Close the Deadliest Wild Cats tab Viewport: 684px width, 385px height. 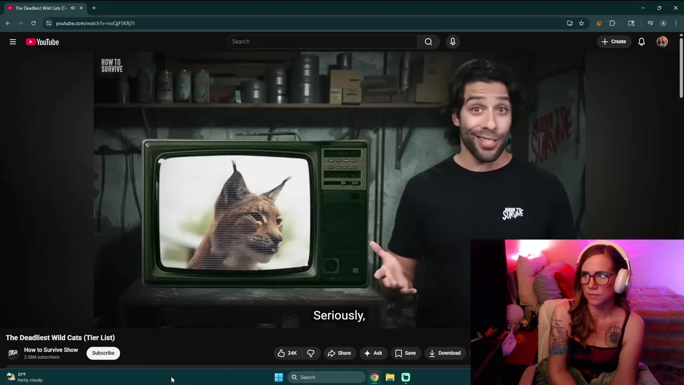81,8
